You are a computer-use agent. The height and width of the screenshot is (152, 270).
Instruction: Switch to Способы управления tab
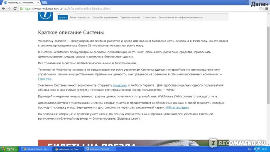(x=105, y=17)
